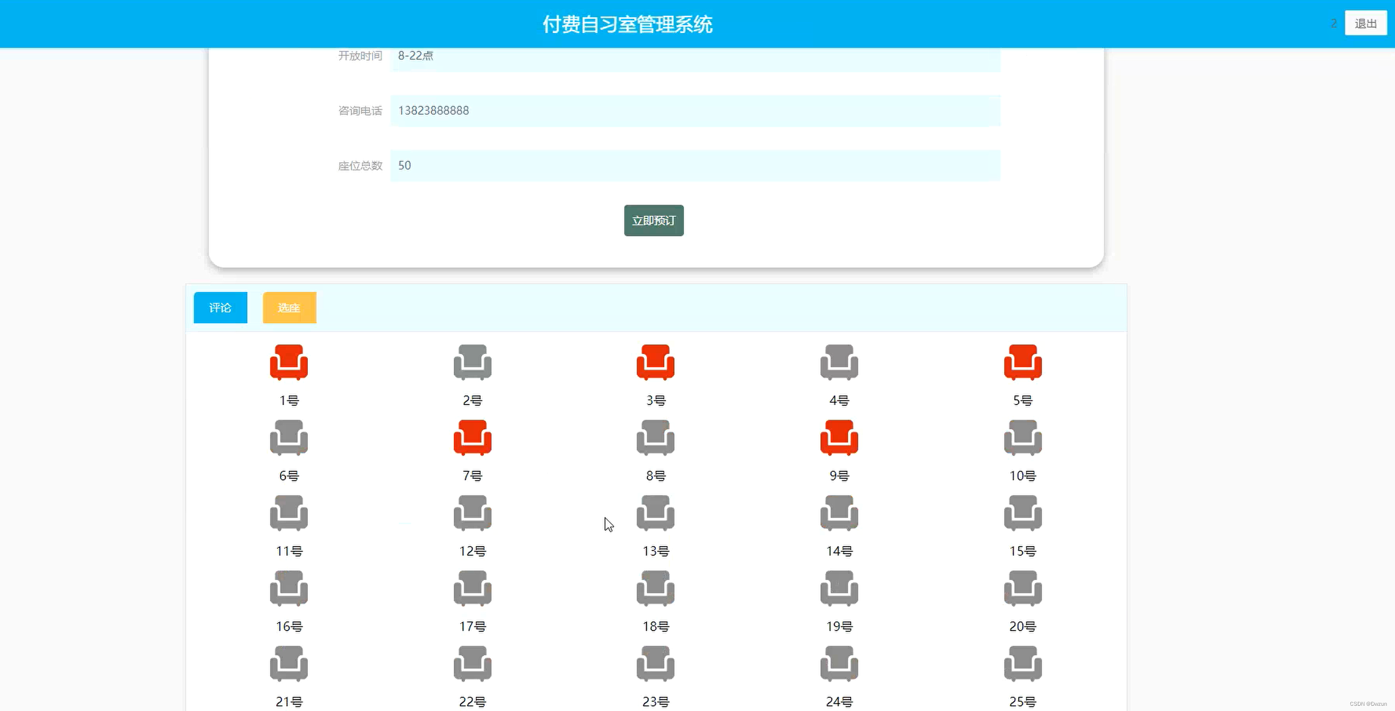The width and height of the screenshot is (1395, 711).
Task: Pick the armchair icon for 16号
Action: tap(288, 588)
